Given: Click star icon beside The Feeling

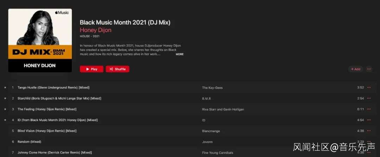Looking at the screenshot, I should click(x=5, y=109).
